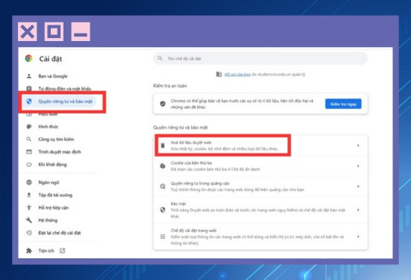Open Cookie của bên thứ ba option
Viewport: 411px width, 280px height.
260,166
